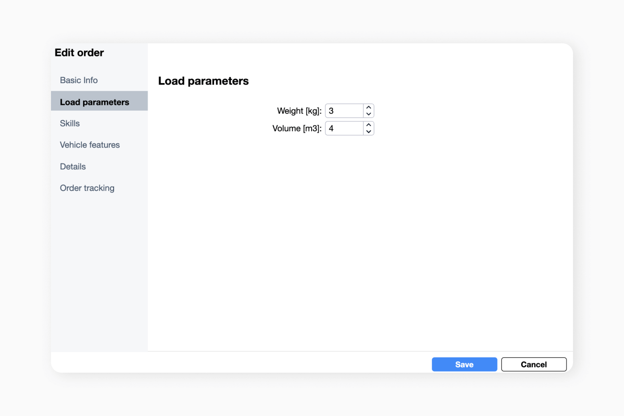
Task: Save the order changes
Action: [464, 364]
